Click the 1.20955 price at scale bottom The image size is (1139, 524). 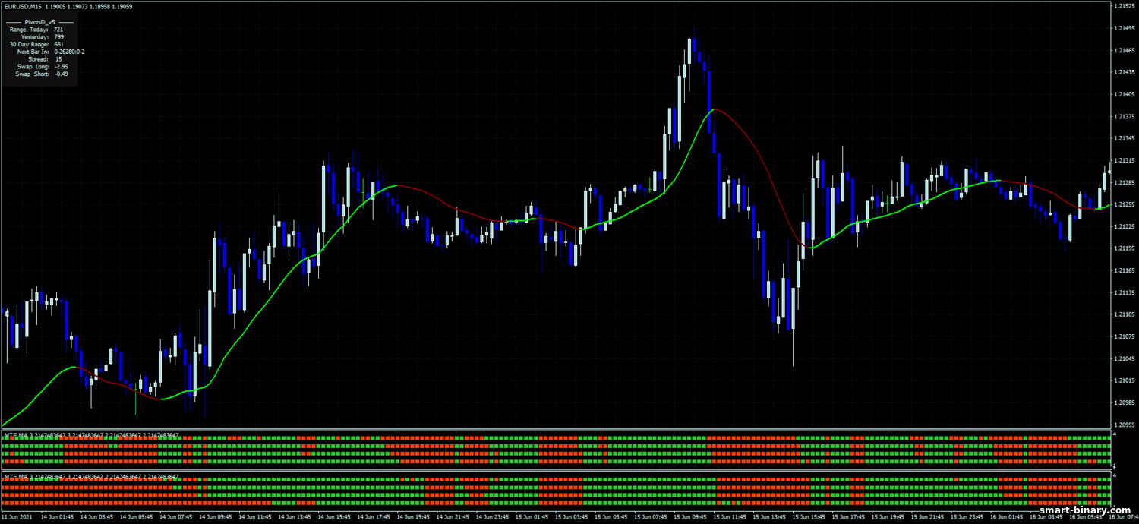(1123, 425)
